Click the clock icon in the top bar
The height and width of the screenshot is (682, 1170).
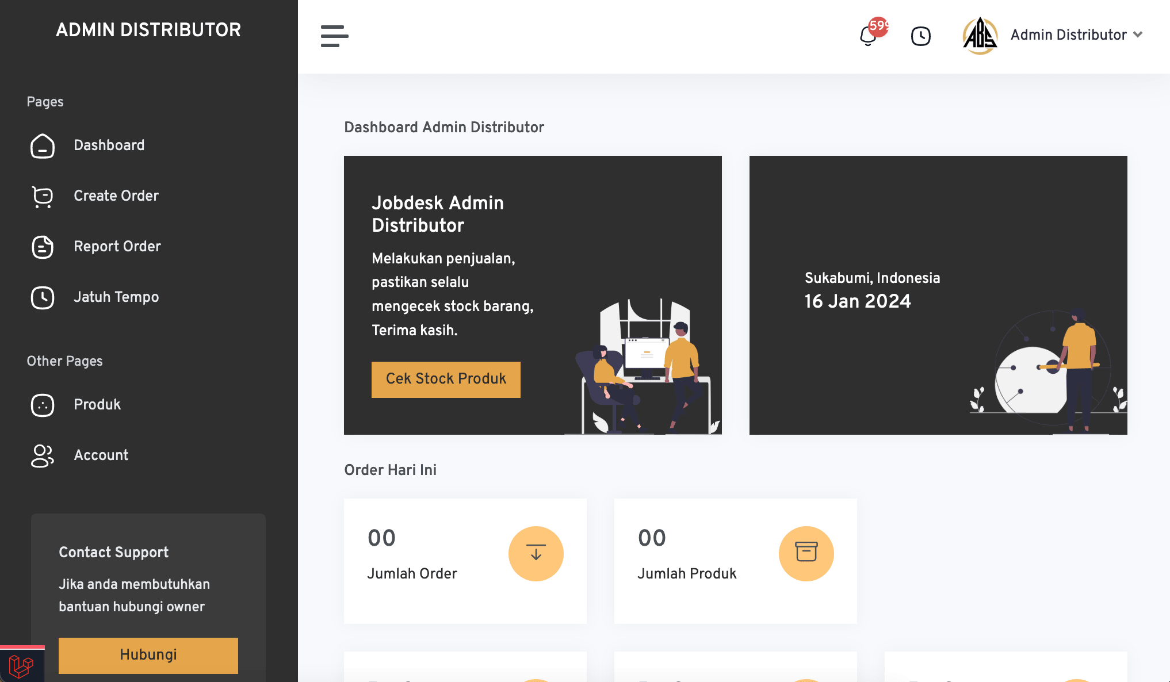click(920, 36)
